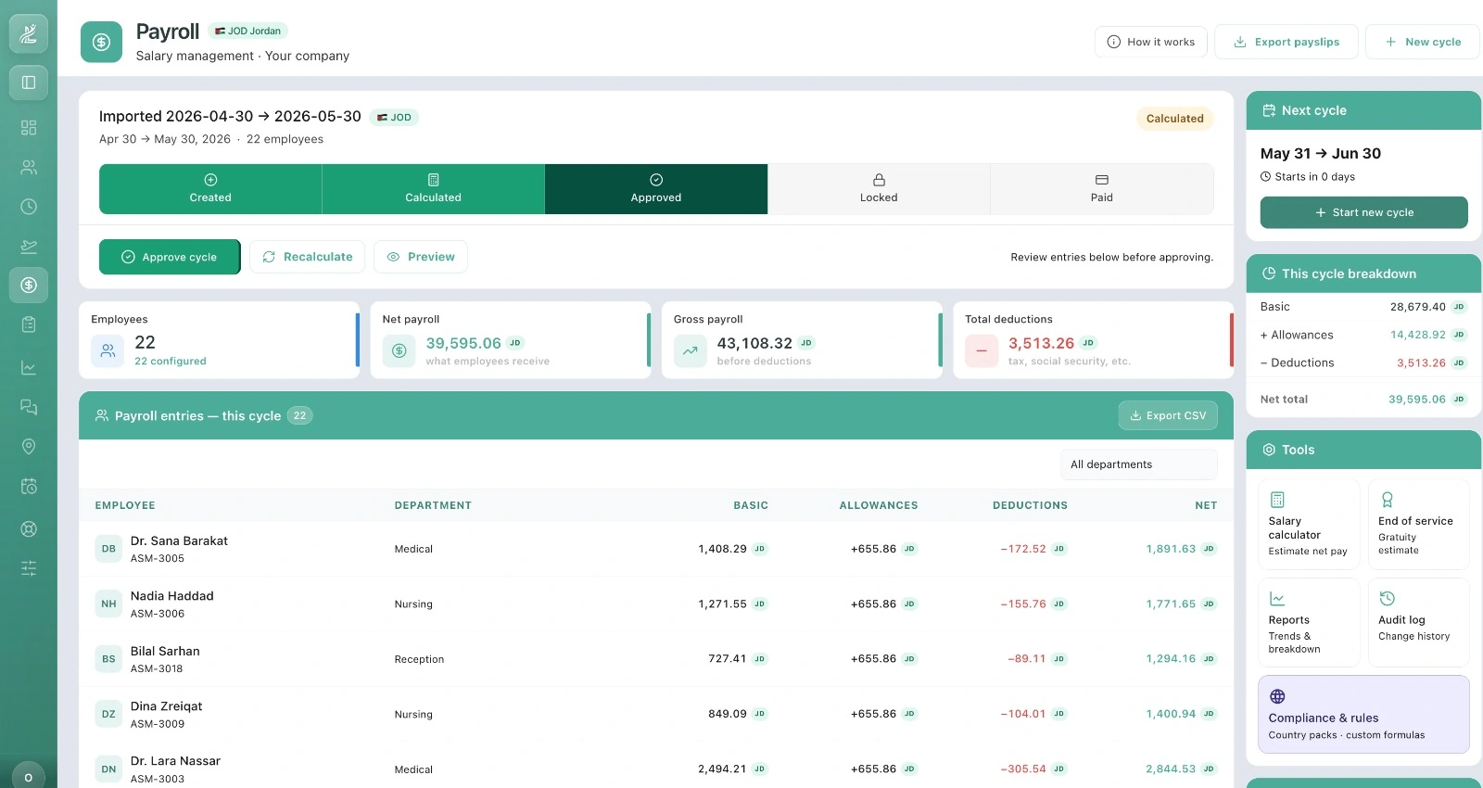Click the 43,108.32 gross payroll value

754,343
